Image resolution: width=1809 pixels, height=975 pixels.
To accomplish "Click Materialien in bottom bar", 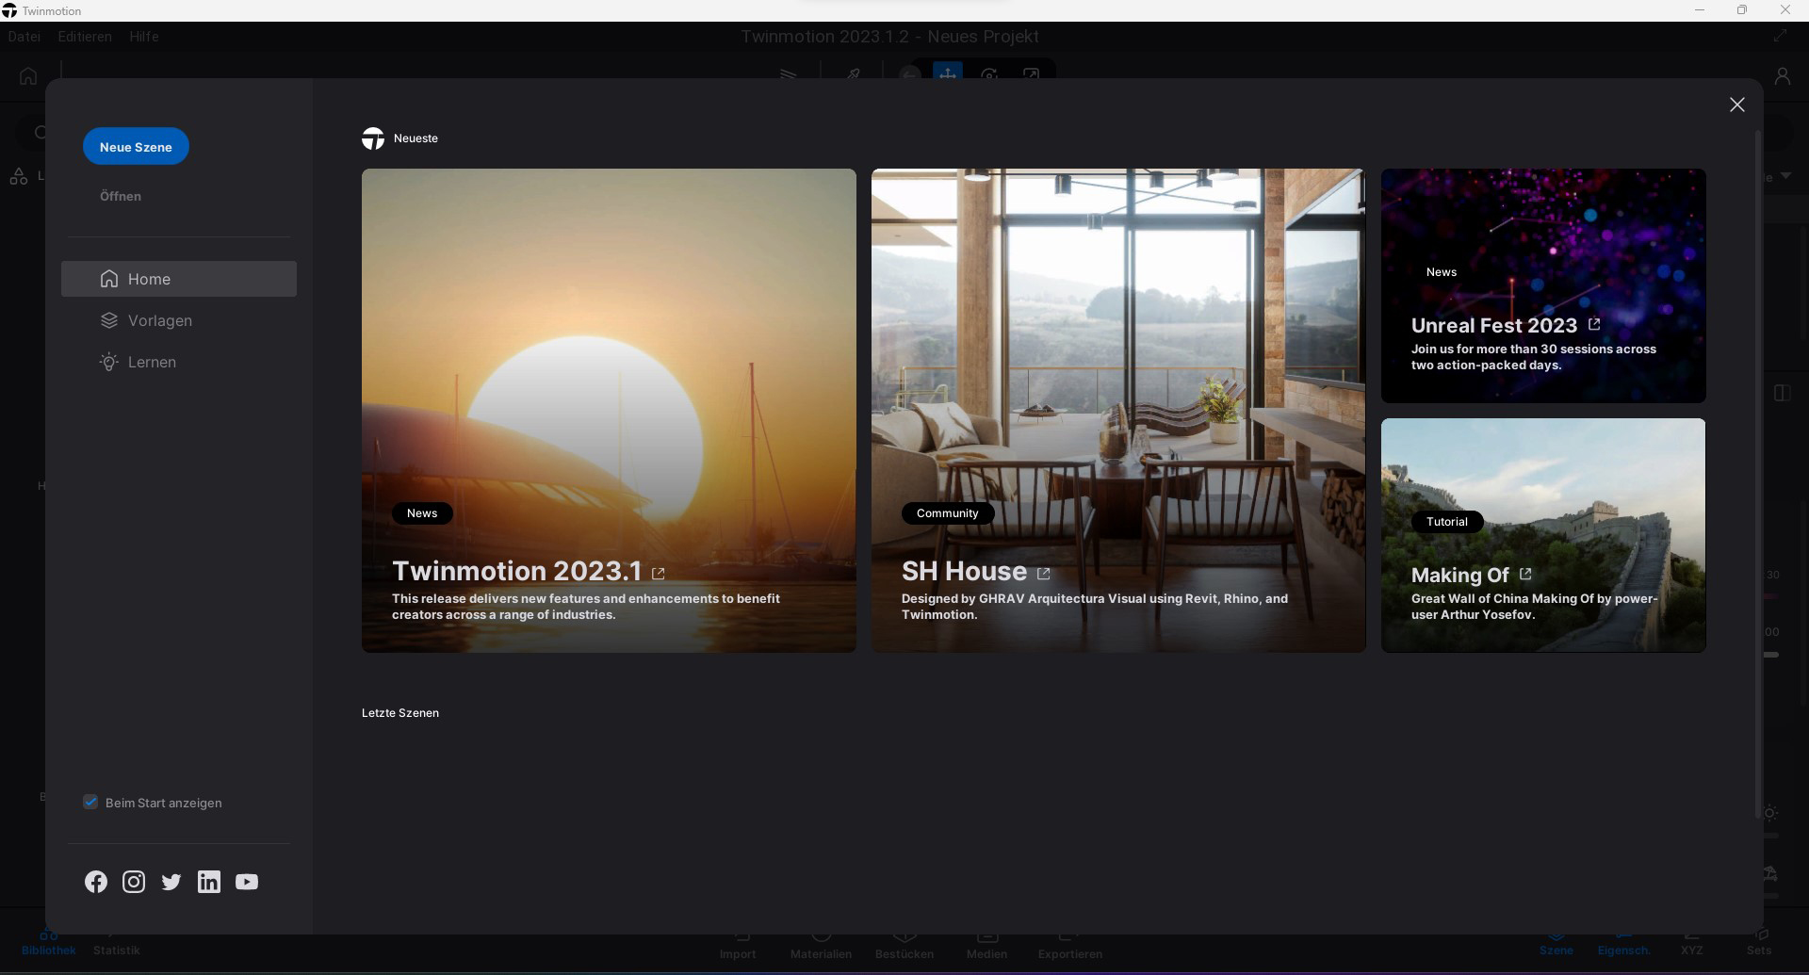I will [x=821, y=948].
